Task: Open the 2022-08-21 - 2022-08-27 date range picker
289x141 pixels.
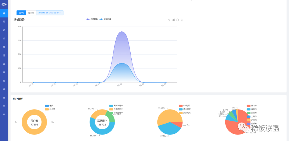Action: click(x=50, y=13)
